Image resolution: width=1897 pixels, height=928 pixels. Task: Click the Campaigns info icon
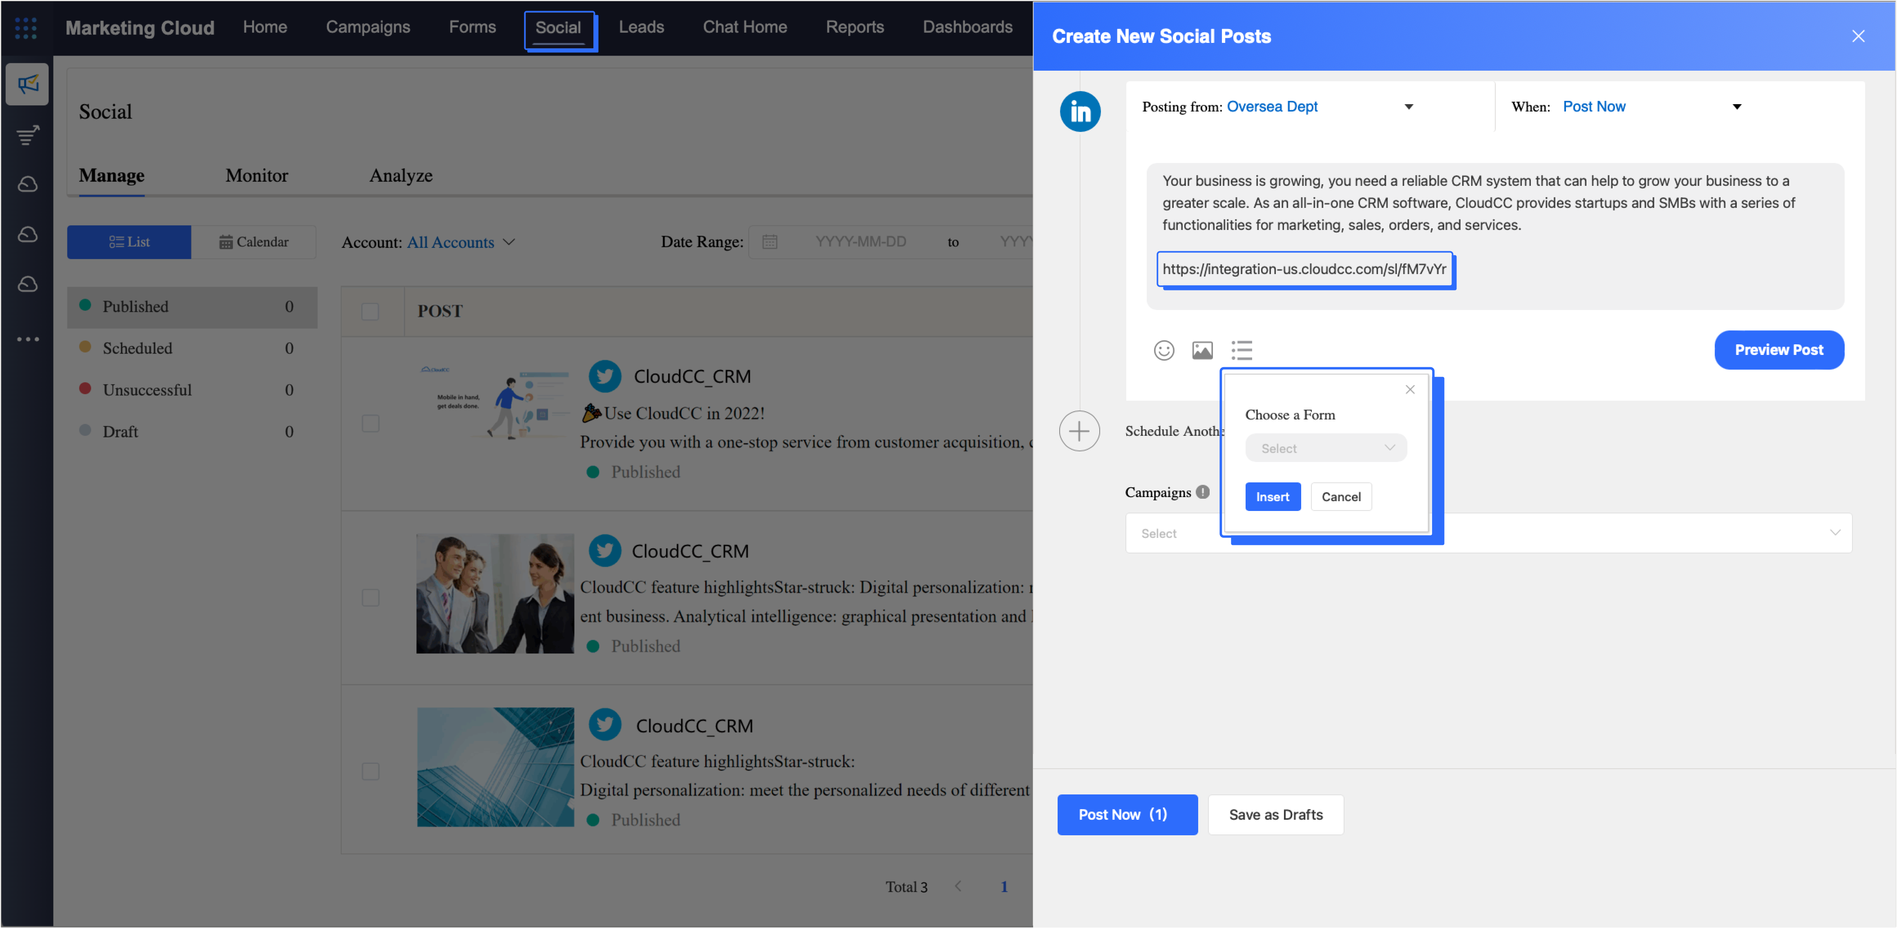pyautogui.click(x=1203, y=492)
